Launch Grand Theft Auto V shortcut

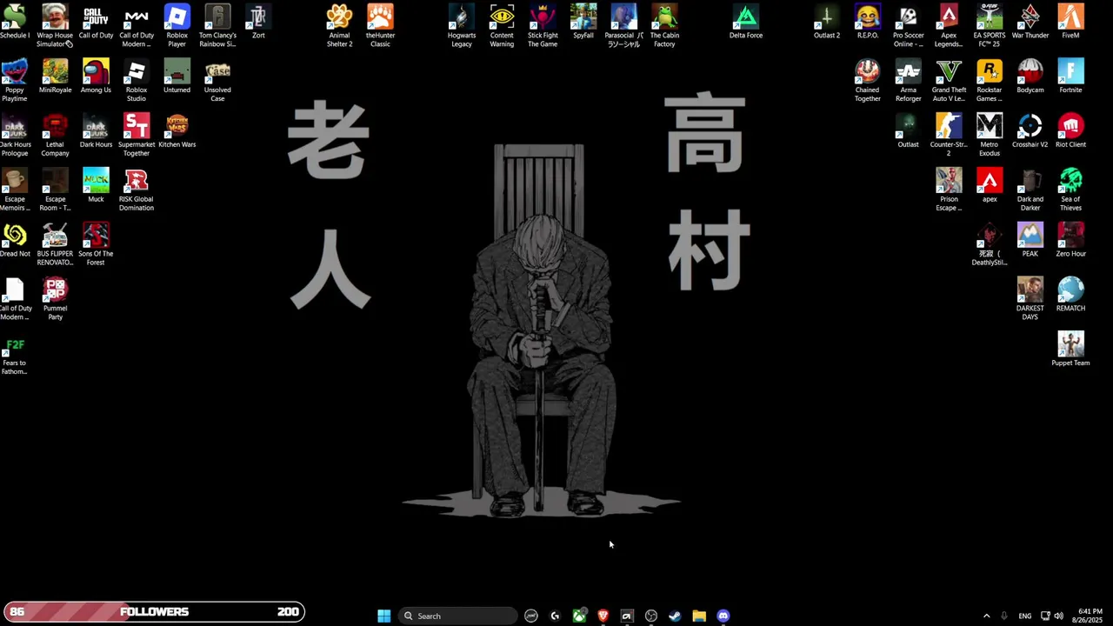pyautogui.click(x=949, y=81)
